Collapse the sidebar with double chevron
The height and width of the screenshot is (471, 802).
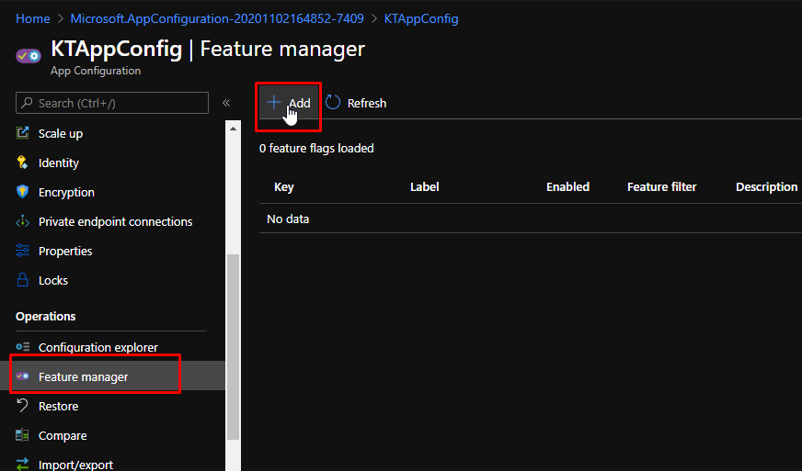[x=226, y=103]
